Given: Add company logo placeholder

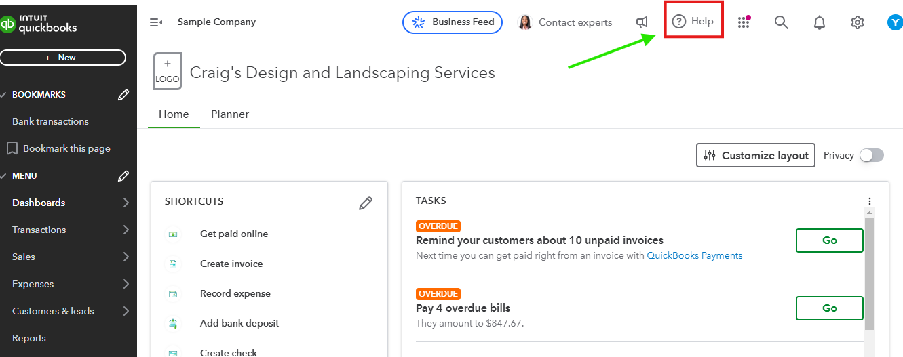Looking at the screenshot, I should point(168,71).
